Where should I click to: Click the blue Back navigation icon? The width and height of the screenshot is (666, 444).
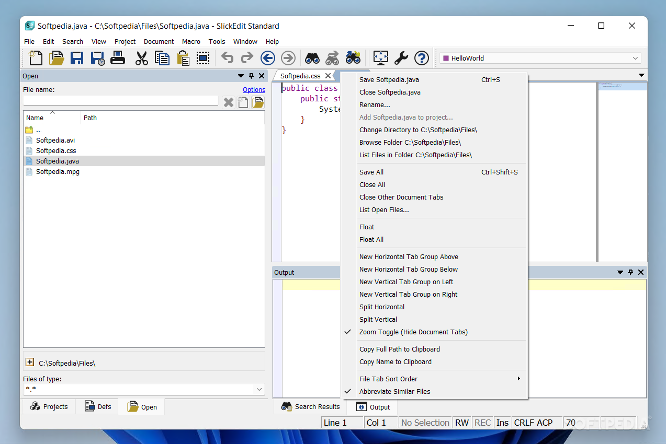pyautogui.click(x=268, y=57)
